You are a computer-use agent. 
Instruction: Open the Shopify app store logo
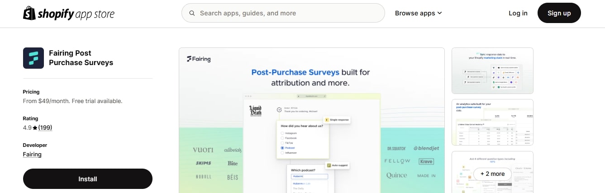69,13
